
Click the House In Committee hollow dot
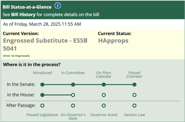[73, 95]
